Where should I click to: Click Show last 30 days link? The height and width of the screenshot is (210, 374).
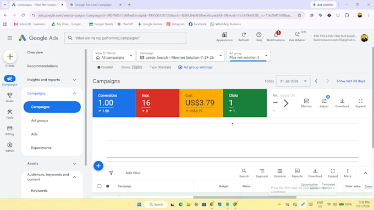[351, 81]
